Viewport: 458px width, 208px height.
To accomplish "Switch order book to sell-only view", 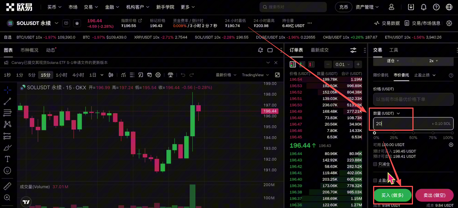I will tap(311, 64).
